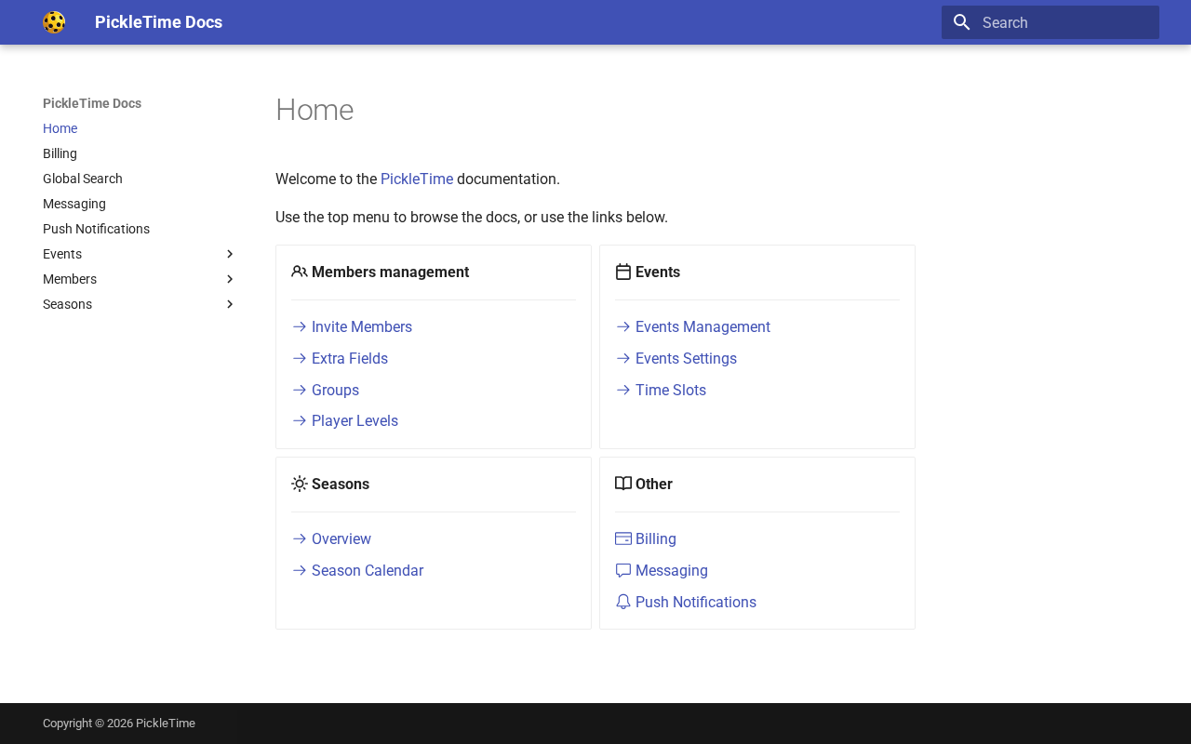Screen dimensions: 1191x744
Task: Click the speech bubble icon beside Messaging
Action: click(623, 571)
